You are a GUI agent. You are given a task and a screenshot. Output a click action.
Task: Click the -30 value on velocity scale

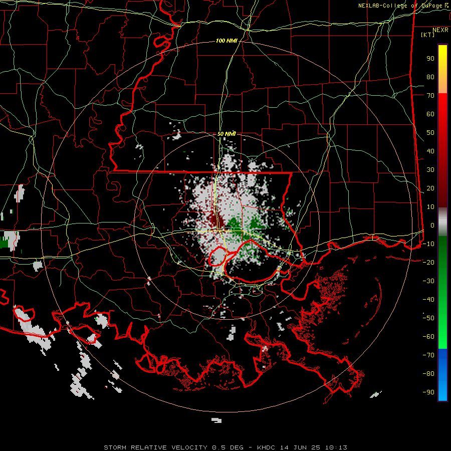(x=428, y=281)
